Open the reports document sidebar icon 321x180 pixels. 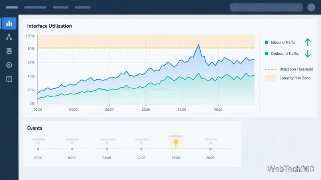coord(9,79)
